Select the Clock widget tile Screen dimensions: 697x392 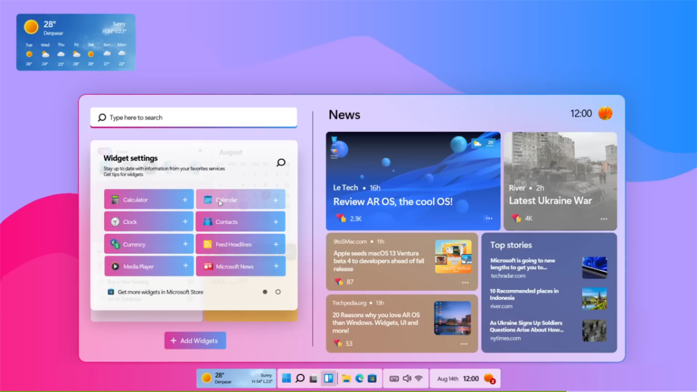149,222
